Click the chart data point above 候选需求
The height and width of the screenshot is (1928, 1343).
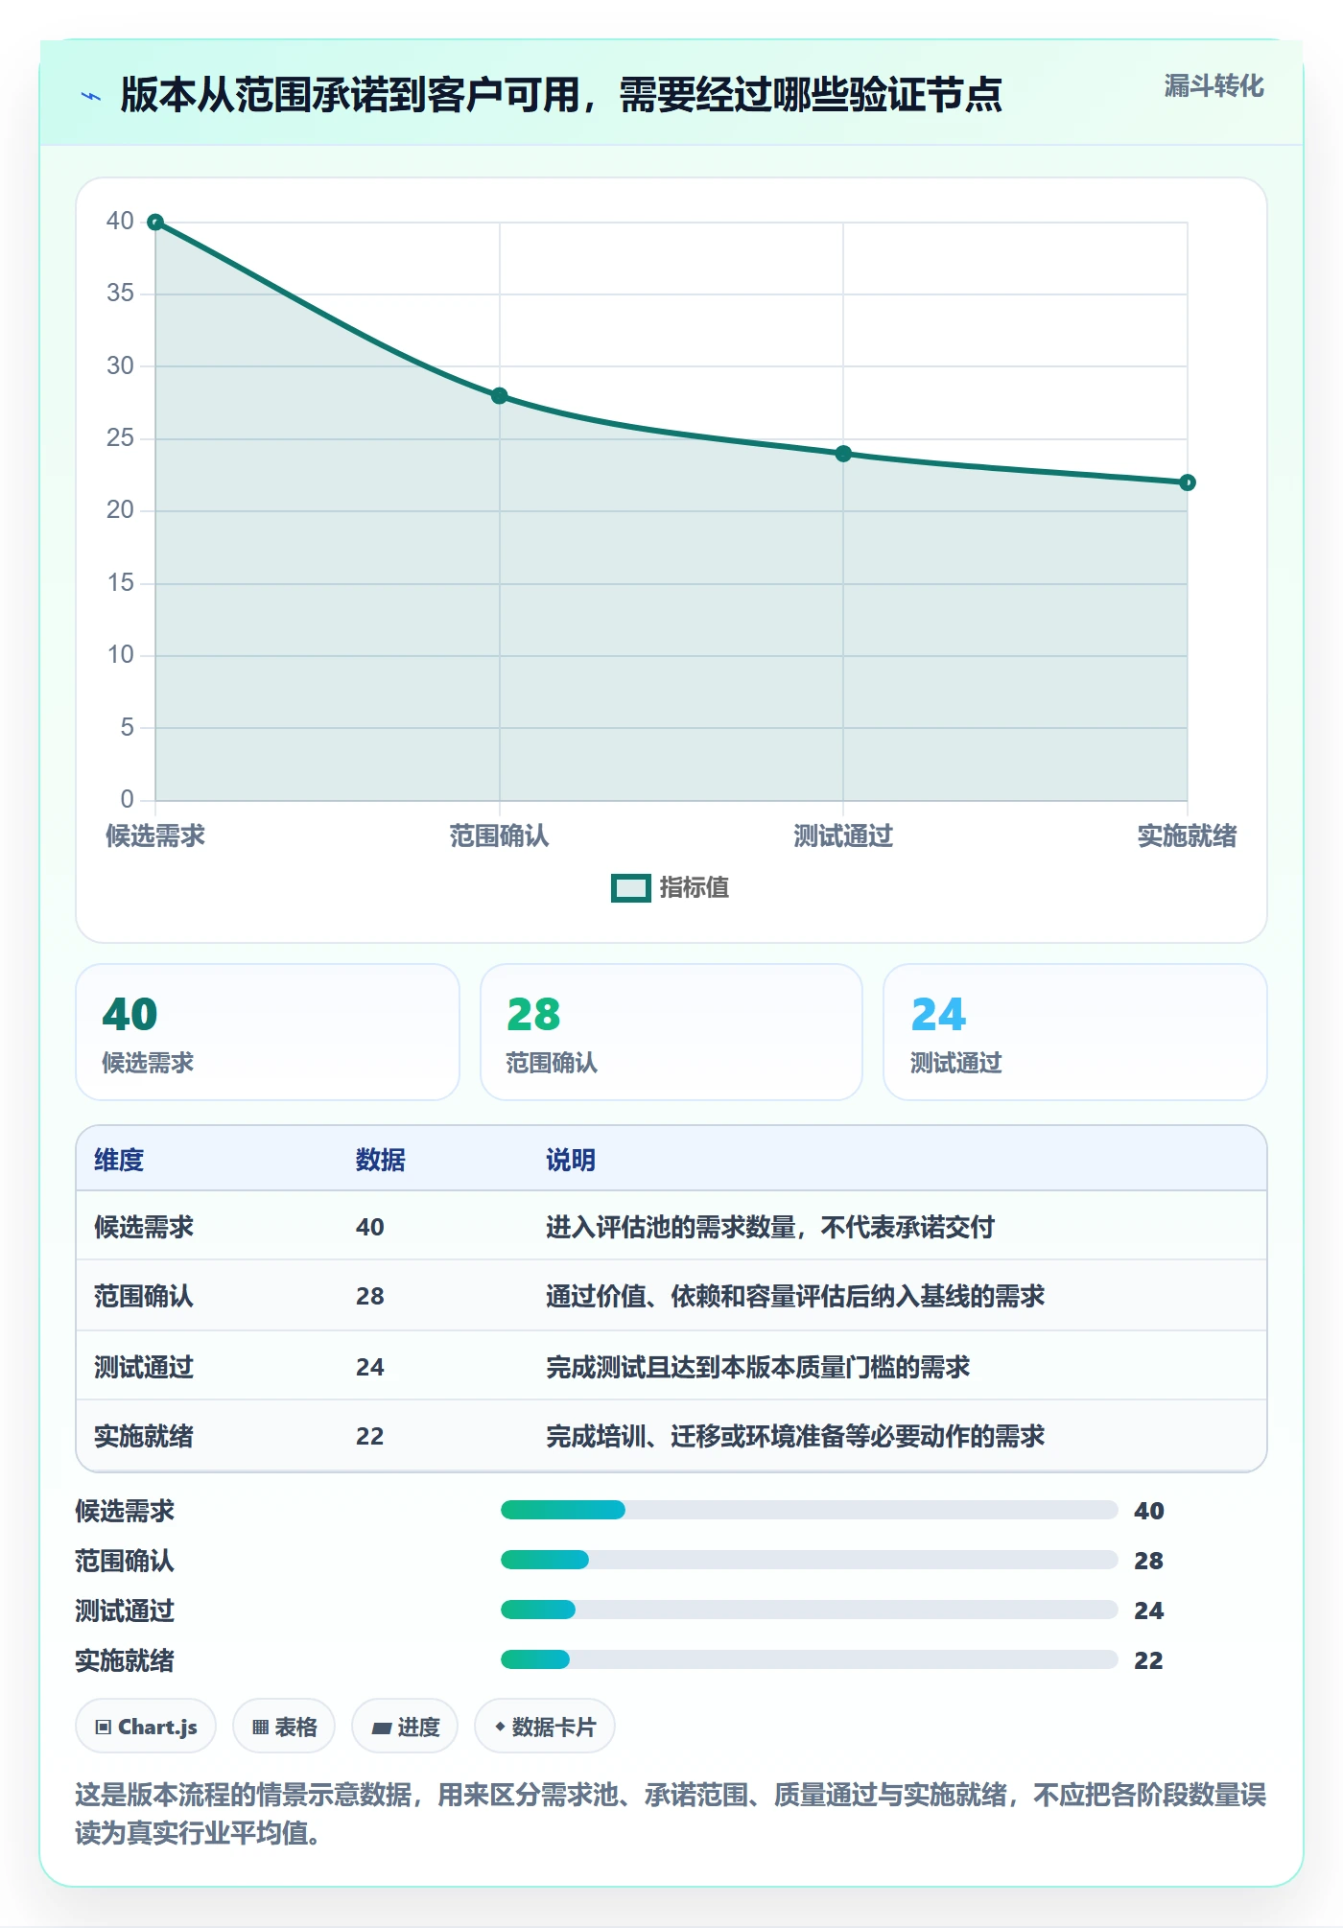click(155, 223)
